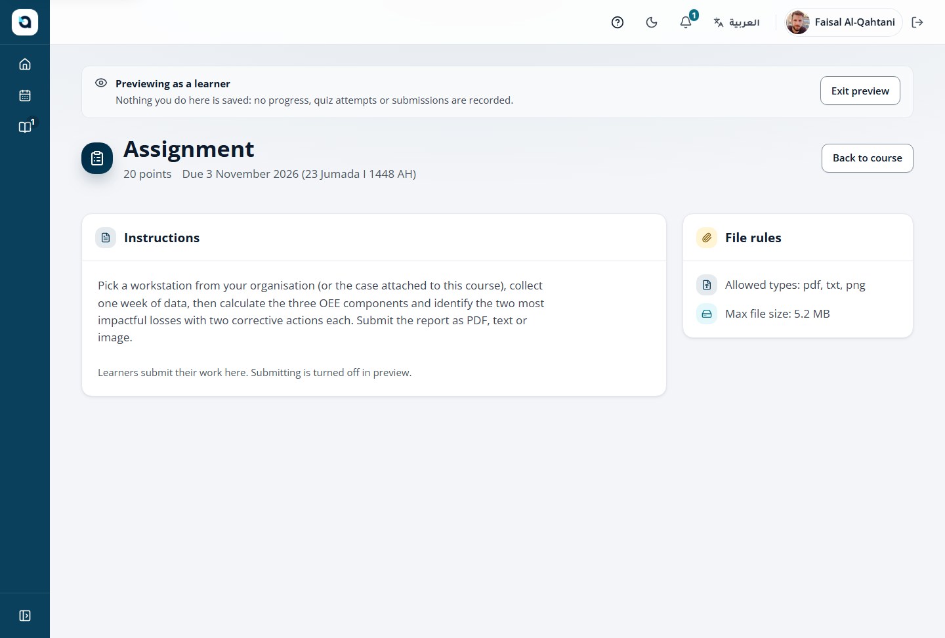The image size is (945, 638).
Task: Click the "Instructions" card heading
Action: pyautogui.click(x=161, y=238)
